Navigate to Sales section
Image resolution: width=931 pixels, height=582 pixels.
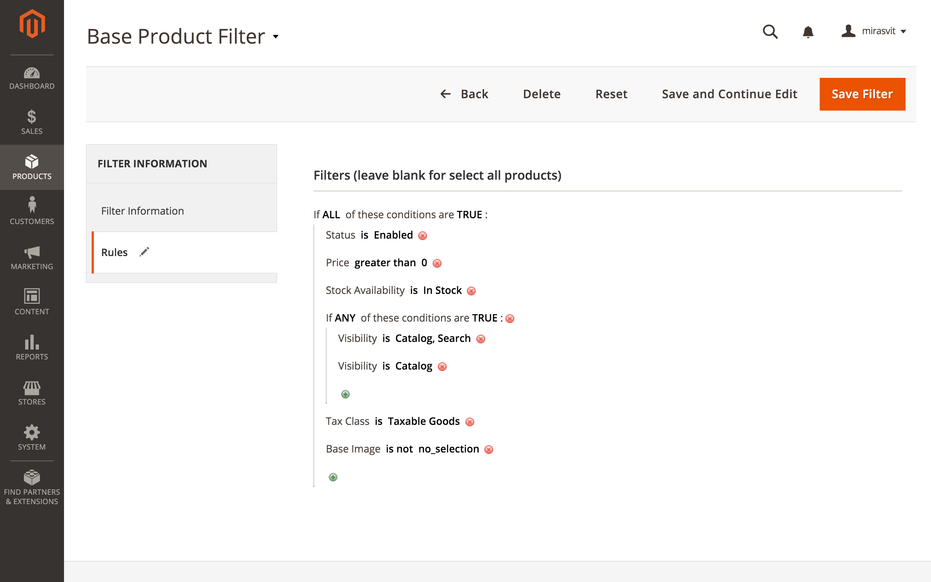coord(32,121)
